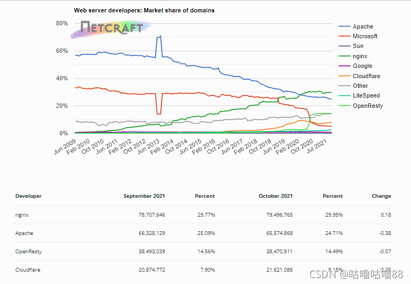411x284 pixels.
Task: Select the nginx table row name
Action: [x=22, y=215]
